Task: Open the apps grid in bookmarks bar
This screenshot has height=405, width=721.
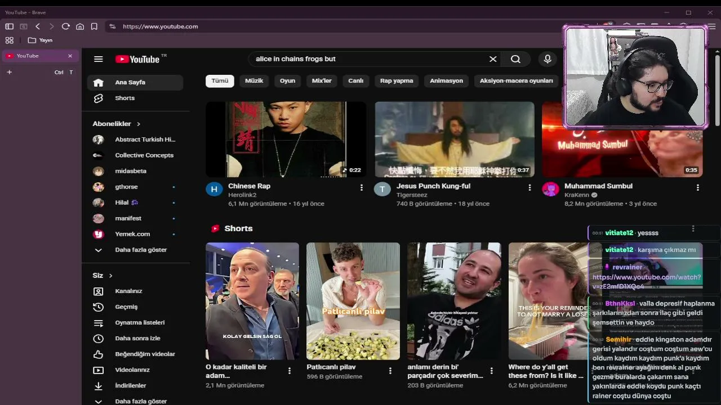Action: (x=9, y=40)
